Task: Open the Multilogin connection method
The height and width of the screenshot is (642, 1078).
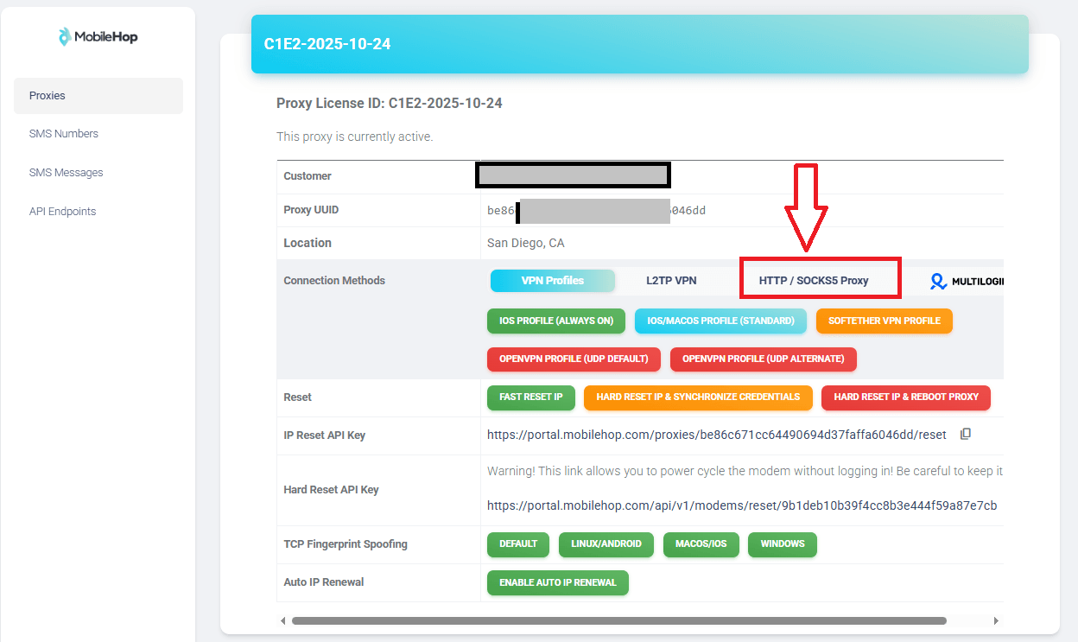Action: [966, 281]
